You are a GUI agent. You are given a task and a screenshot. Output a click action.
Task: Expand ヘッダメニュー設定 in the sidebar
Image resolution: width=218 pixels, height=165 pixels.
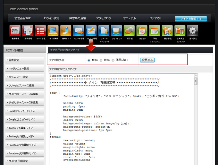pos(25,69)
